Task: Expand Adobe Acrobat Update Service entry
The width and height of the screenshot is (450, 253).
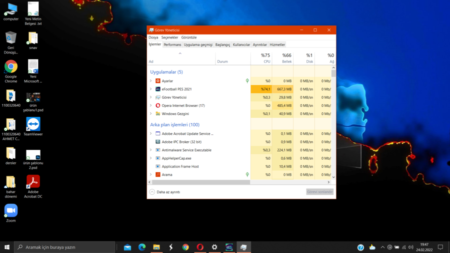Action: pos(150,134)
